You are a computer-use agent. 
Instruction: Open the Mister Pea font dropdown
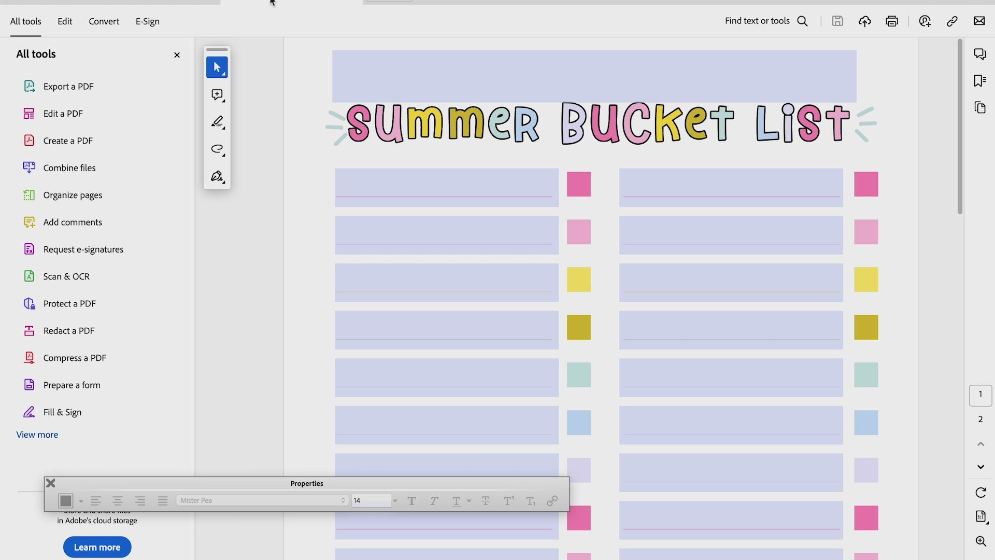[x=262, y=500]
